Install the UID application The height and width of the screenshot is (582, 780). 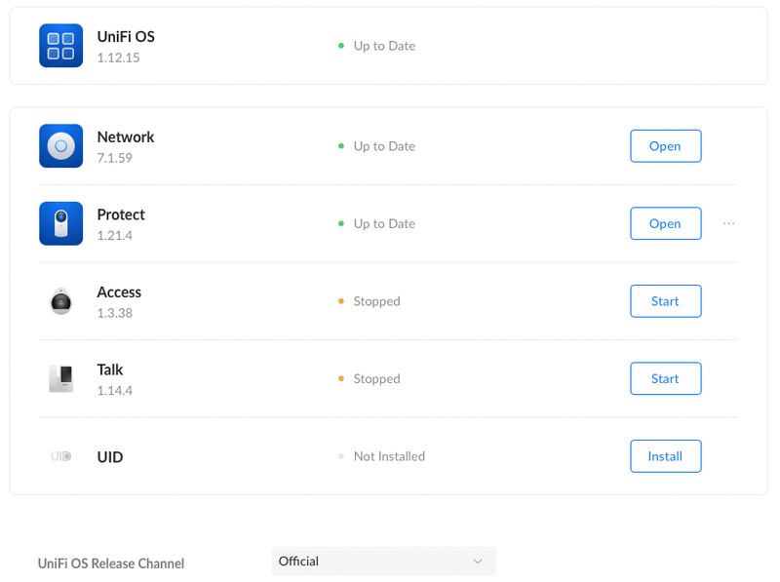click(665, 456)
